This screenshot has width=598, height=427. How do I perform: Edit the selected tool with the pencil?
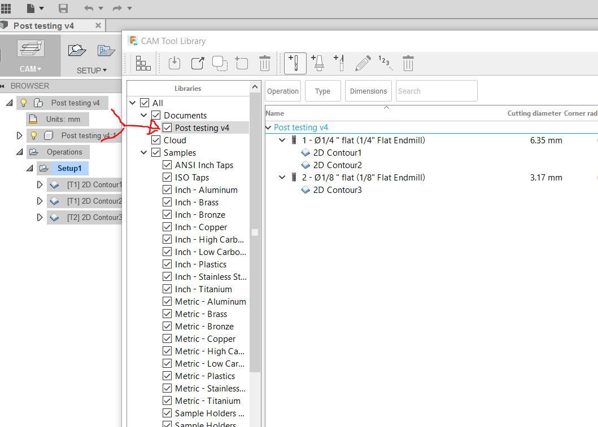click(363, 63)
